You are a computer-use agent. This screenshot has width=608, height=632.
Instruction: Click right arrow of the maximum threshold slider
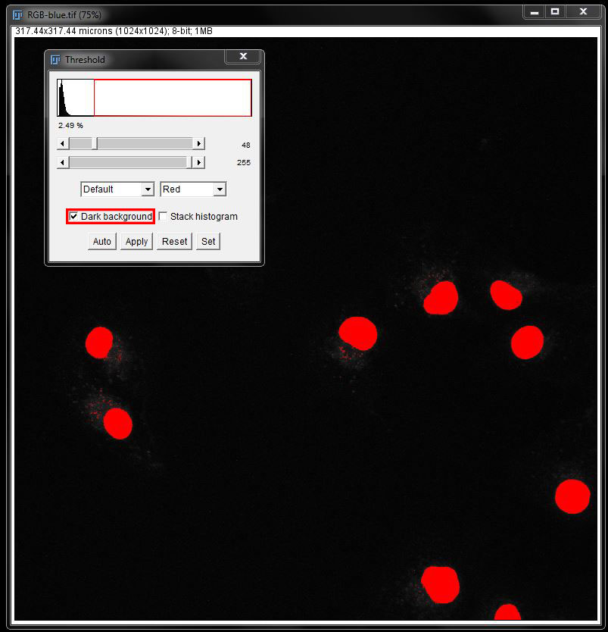pos(198,162)
